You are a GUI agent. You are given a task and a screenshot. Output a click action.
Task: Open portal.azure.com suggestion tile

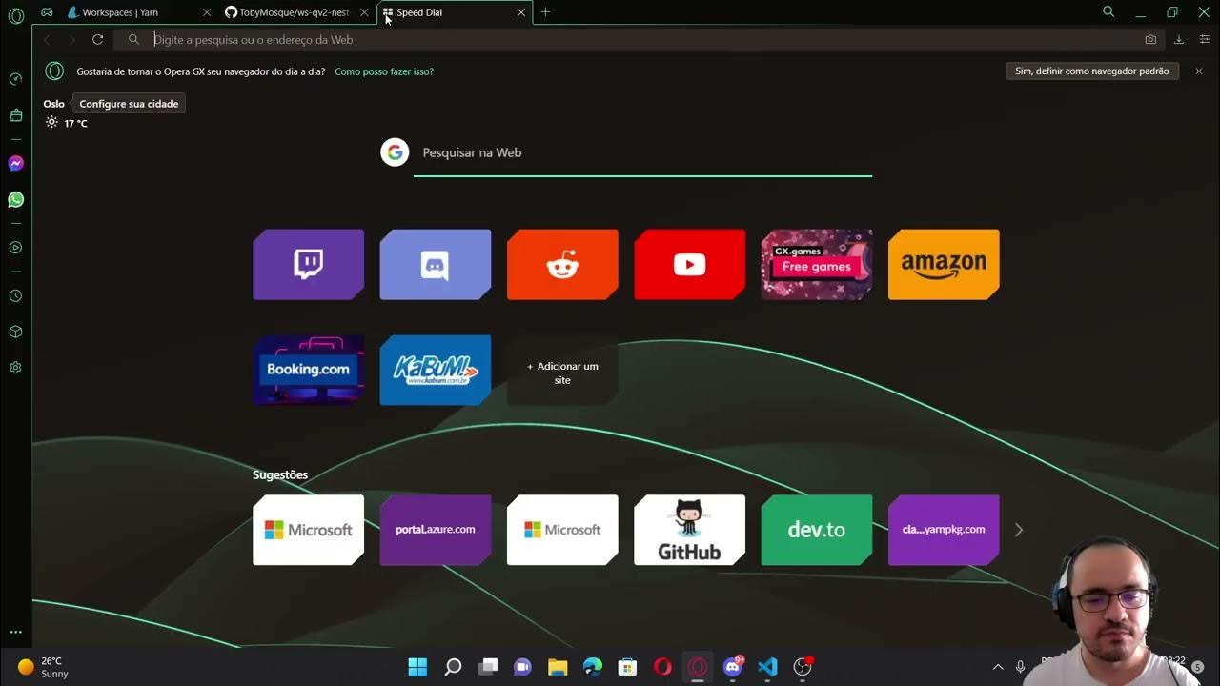436,530
